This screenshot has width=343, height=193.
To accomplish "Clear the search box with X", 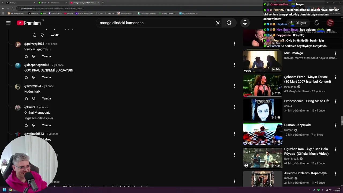I will tap(218, 23).
